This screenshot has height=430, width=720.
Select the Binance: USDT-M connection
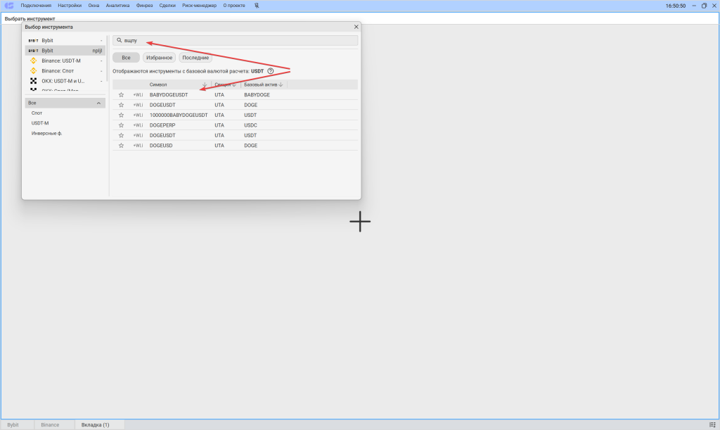coord(65,61)
